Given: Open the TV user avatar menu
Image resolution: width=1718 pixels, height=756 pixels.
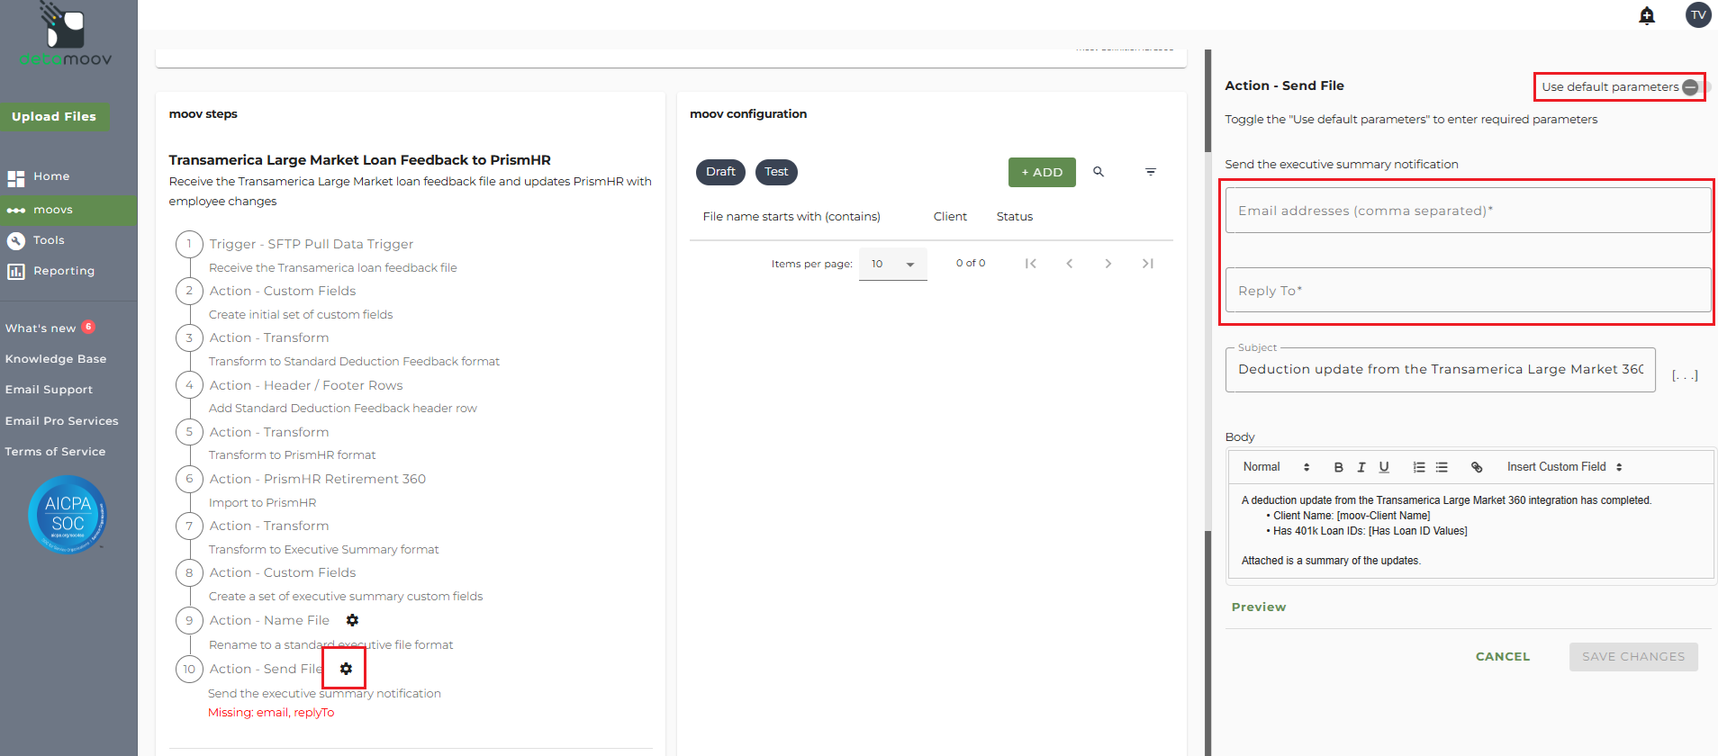Looking at the screenshot, I should click(x=1698, y=15).
